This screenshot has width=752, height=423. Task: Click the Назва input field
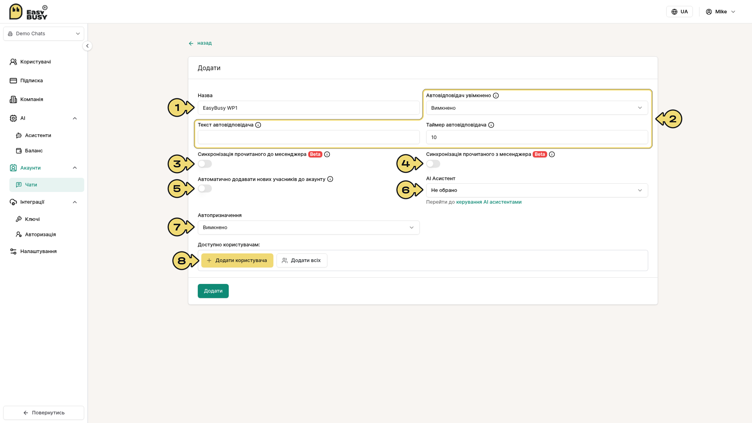309,108
